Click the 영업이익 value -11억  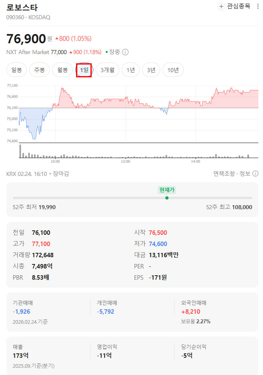pyautogui.click(x=104, y=356)
